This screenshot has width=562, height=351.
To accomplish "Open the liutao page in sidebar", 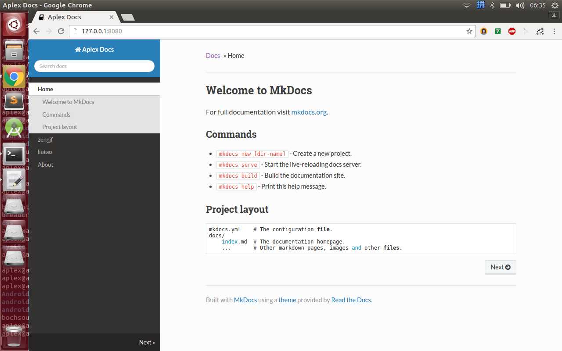I will click(x=45, y=152).
